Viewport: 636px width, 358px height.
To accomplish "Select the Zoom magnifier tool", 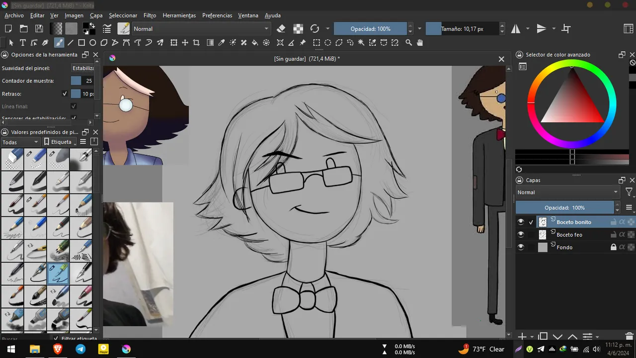I will coord(409,43).
